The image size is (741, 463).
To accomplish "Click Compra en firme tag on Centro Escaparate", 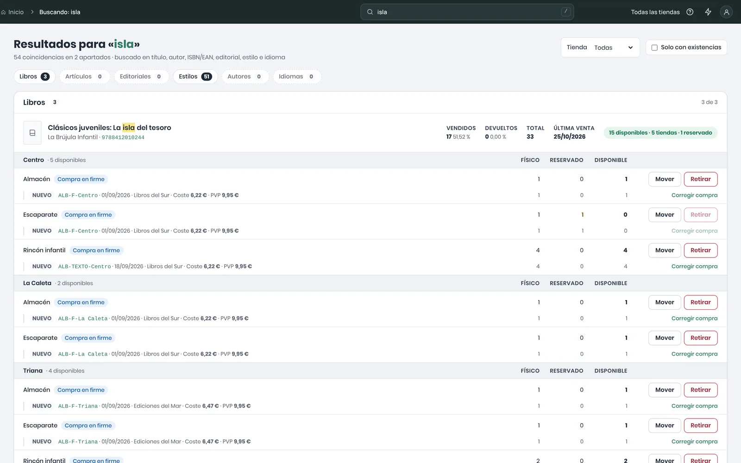I will pos(88,215).
